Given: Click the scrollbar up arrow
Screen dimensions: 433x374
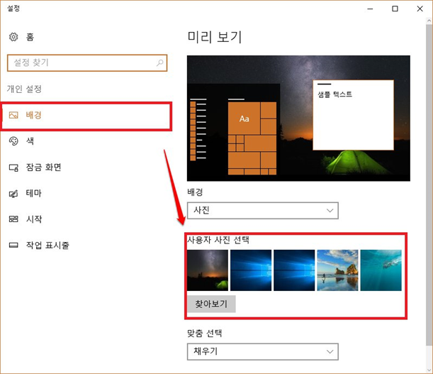Looking at the screenshot, I should (x=429, y=21).
